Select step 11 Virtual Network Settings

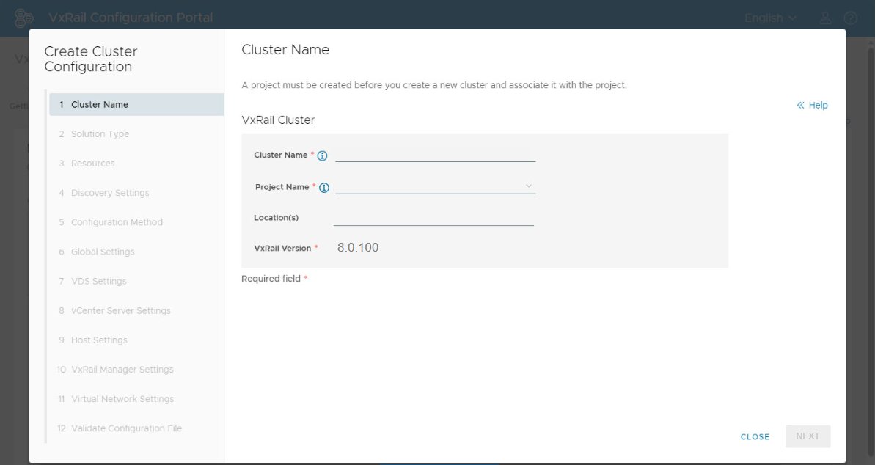coord(136,399)
